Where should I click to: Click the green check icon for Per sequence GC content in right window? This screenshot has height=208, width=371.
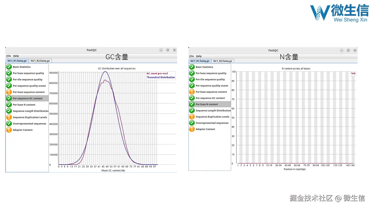click(x=192, y=98)
